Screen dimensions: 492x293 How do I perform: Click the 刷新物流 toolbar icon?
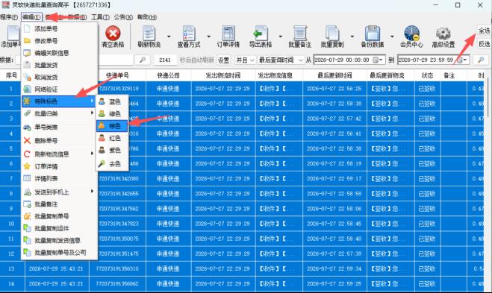coord(149,34)
